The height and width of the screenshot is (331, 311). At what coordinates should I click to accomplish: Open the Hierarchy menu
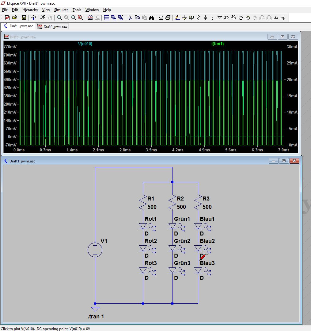(30, 10)
